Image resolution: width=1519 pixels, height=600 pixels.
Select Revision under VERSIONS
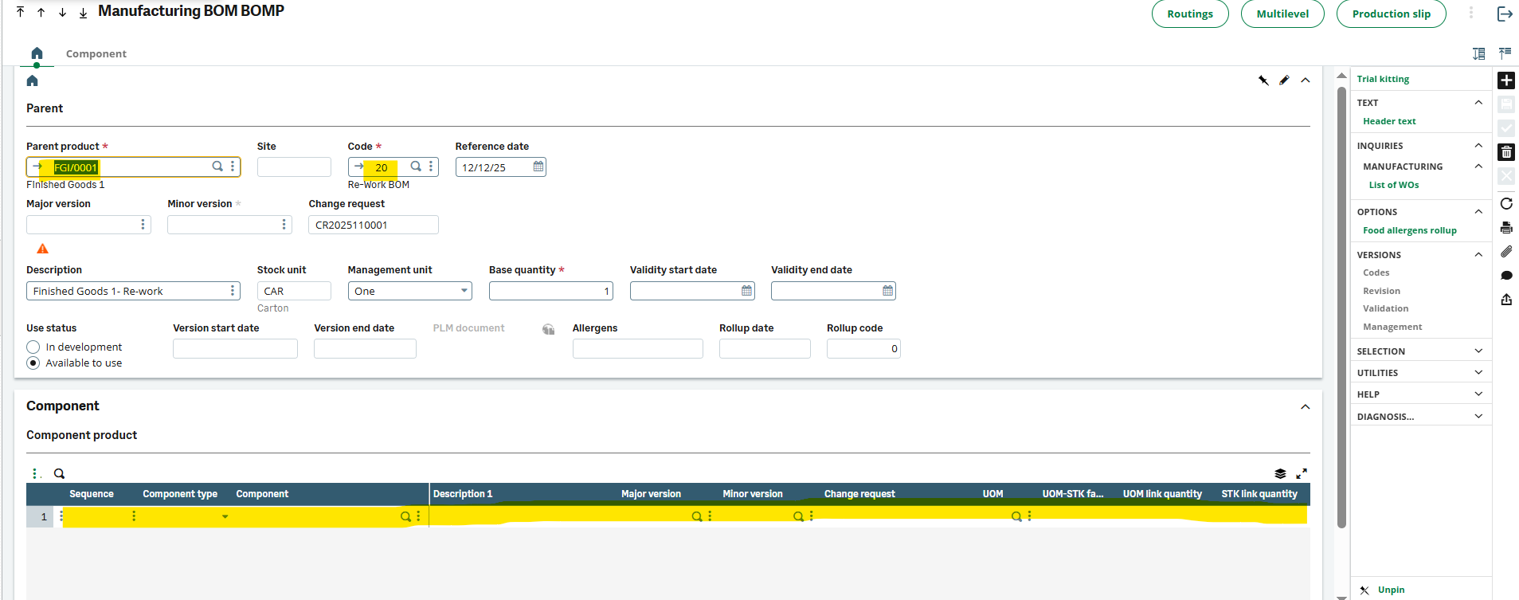1381,291
